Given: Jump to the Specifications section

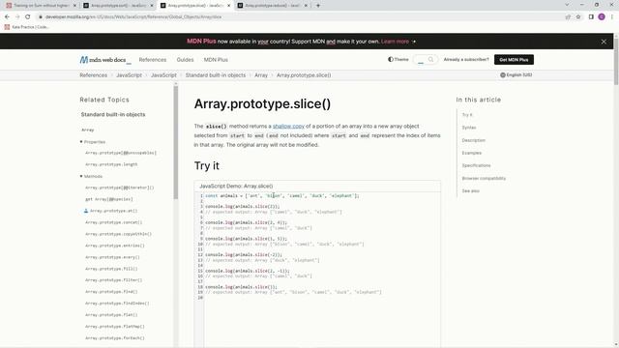Looking at the screenshot, I should pos(476,165).
